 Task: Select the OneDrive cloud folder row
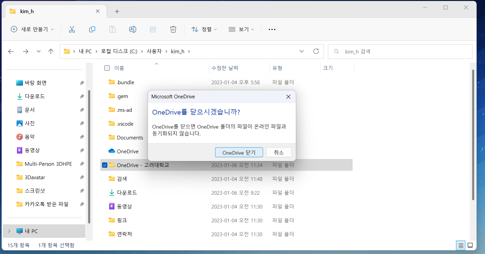[226, 151]
